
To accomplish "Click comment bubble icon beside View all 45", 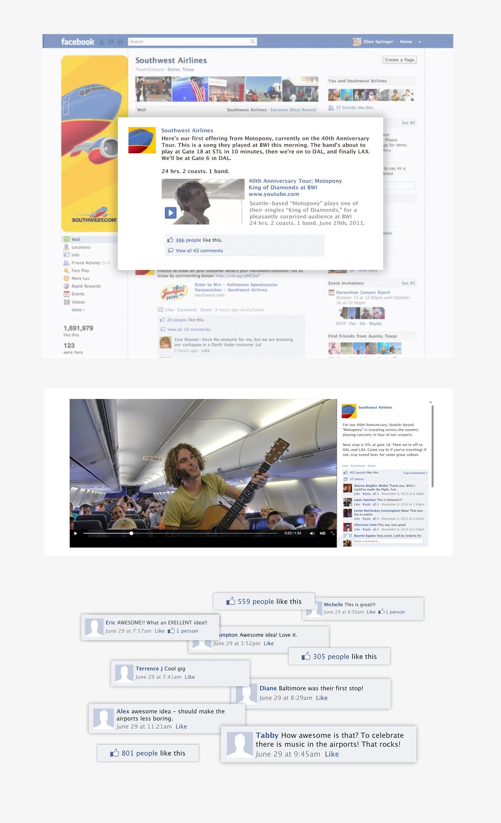I will [171, 251].
